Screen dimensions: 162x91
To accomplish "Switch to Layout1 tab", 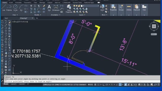I will [14, 84].
